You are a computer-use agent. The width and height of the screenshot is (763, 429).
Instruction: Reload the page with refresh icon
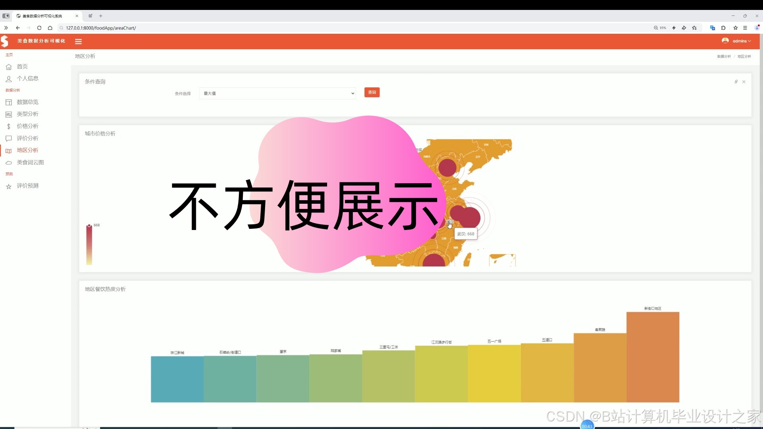pos(39,28)
